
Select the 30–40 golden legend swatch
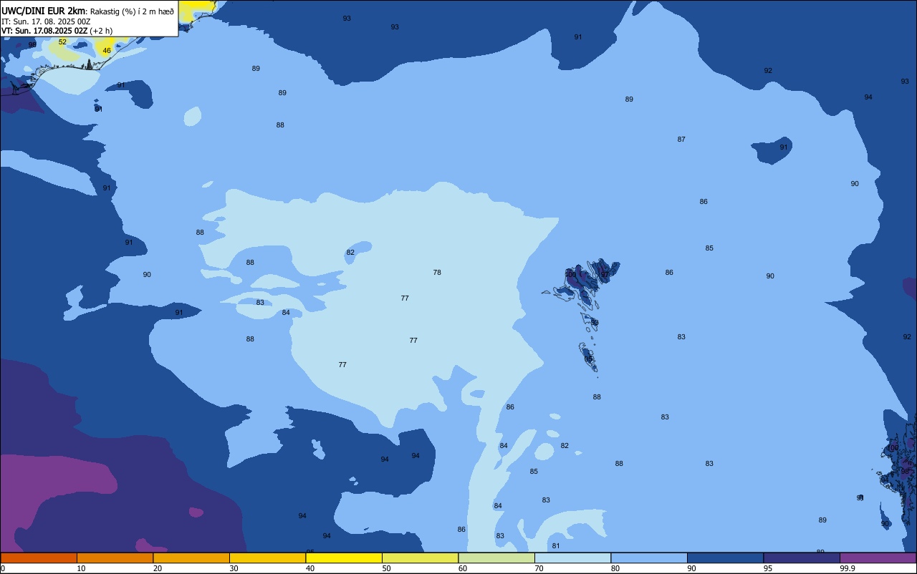click(x=267, y=558)
